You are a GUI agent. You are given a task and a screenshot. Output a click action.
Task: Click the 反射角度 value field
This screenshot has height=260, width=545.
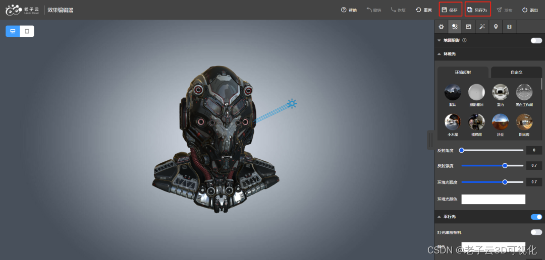(534, 150)
